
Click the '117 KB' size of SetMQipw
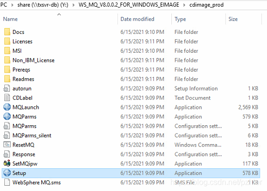[x=250, y=163]
